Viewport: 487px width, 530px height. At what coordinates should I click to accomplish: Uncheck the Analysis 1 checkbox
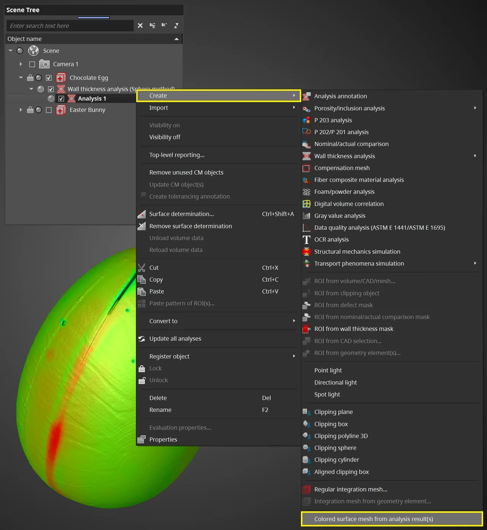pyautogui.click(x=61, y=99)
